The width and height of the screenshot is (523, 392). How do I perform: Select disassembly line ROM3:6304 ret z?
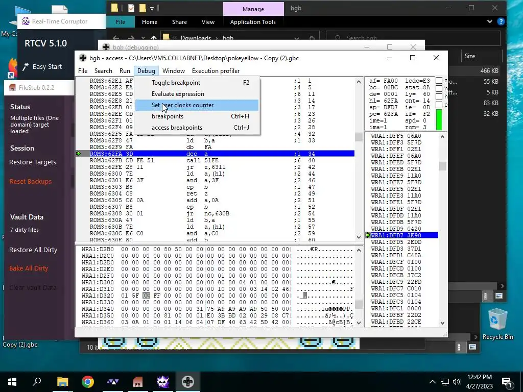pos(215,193)
